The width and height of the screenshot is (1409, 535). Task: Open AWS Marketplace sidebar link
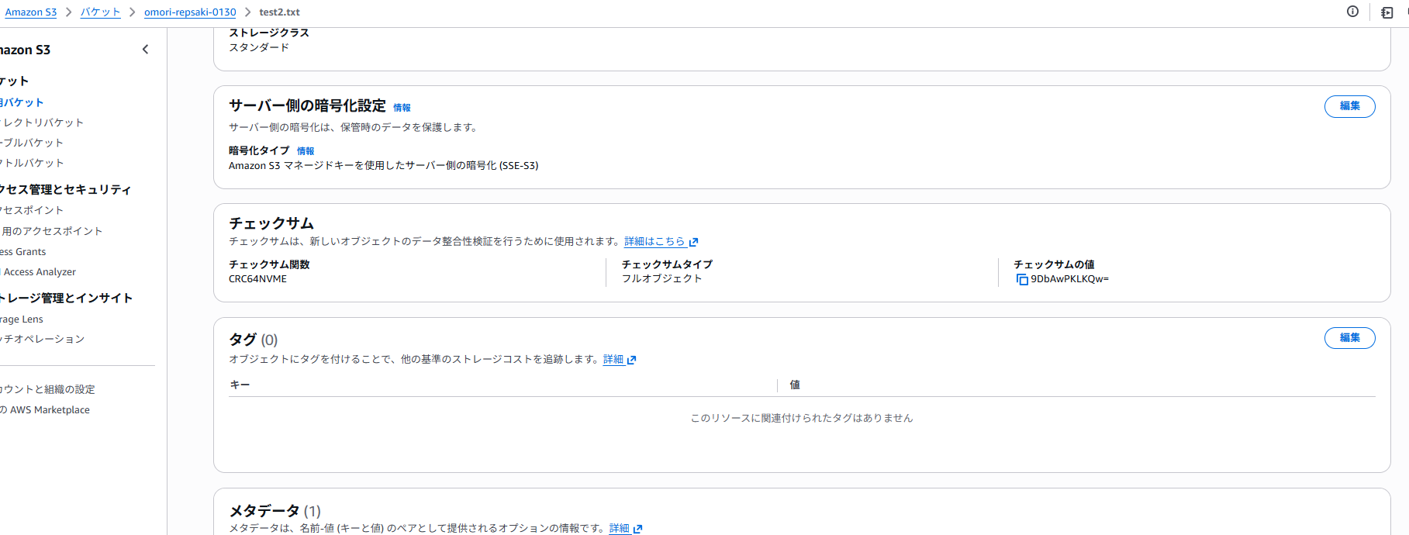coord(45,410)
